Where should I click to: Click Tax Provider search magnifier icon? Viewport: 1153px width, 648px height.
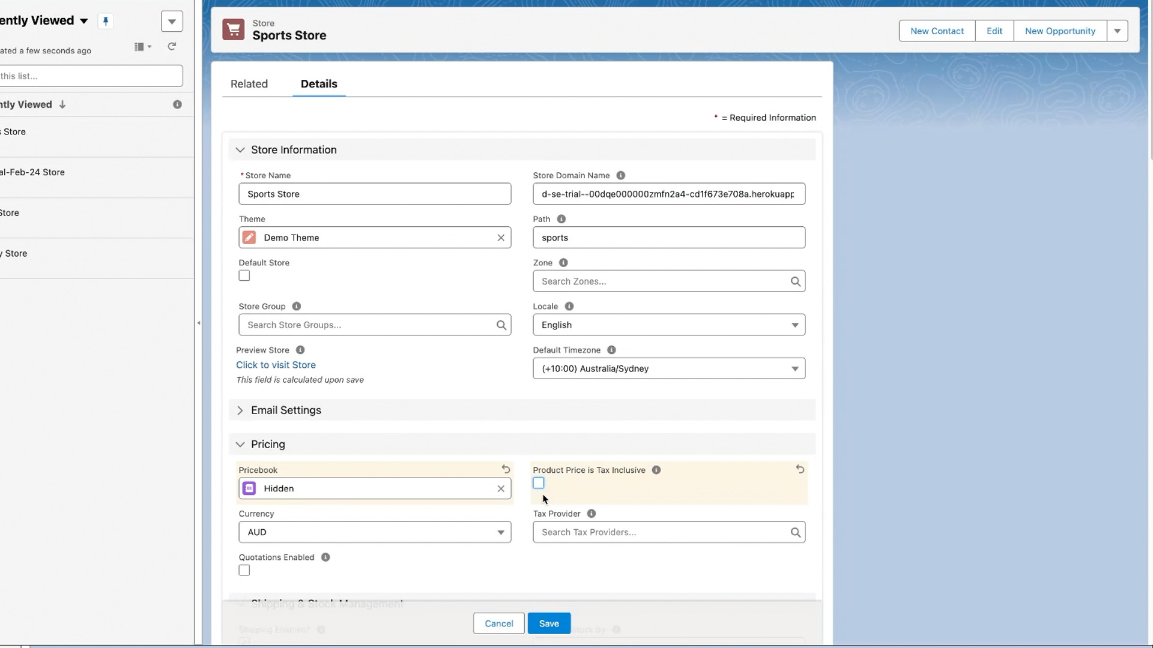(x=795, y=532)
